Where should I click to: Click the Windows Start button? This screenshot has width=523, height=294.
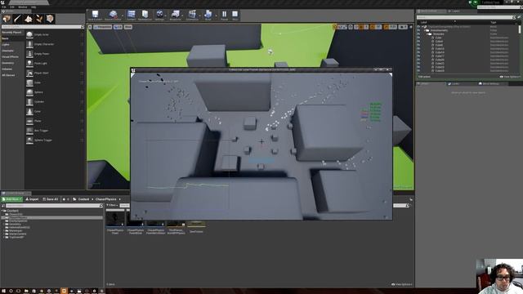[3, 291]
